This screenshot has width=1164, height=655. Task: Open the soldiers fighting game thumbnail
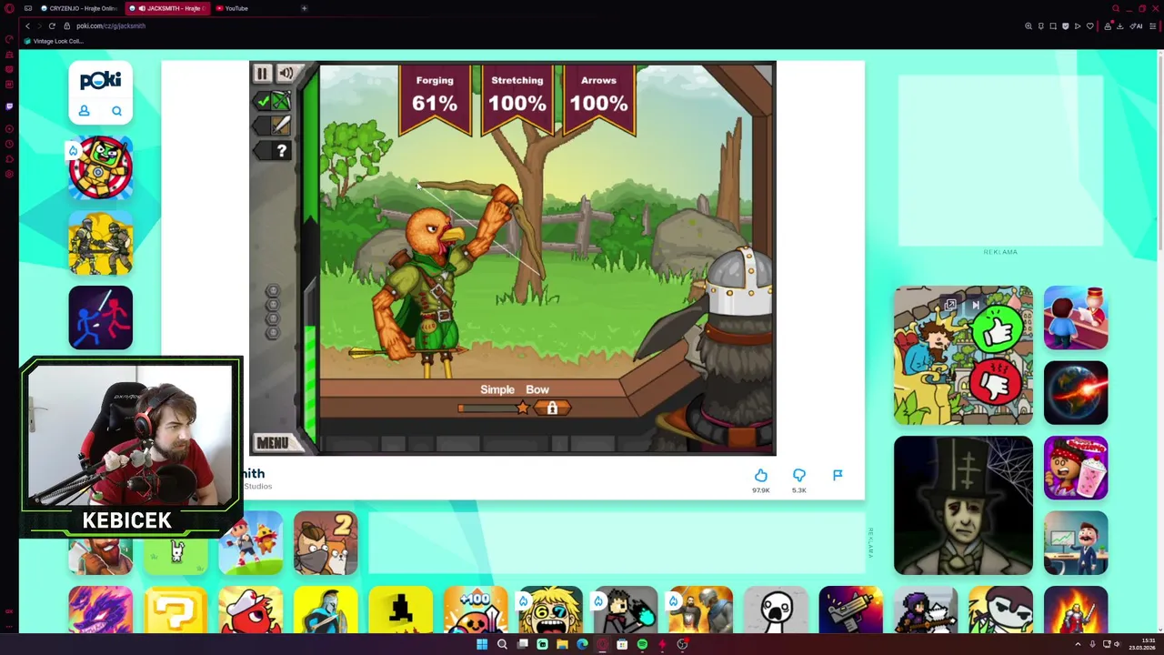(100, 243)
